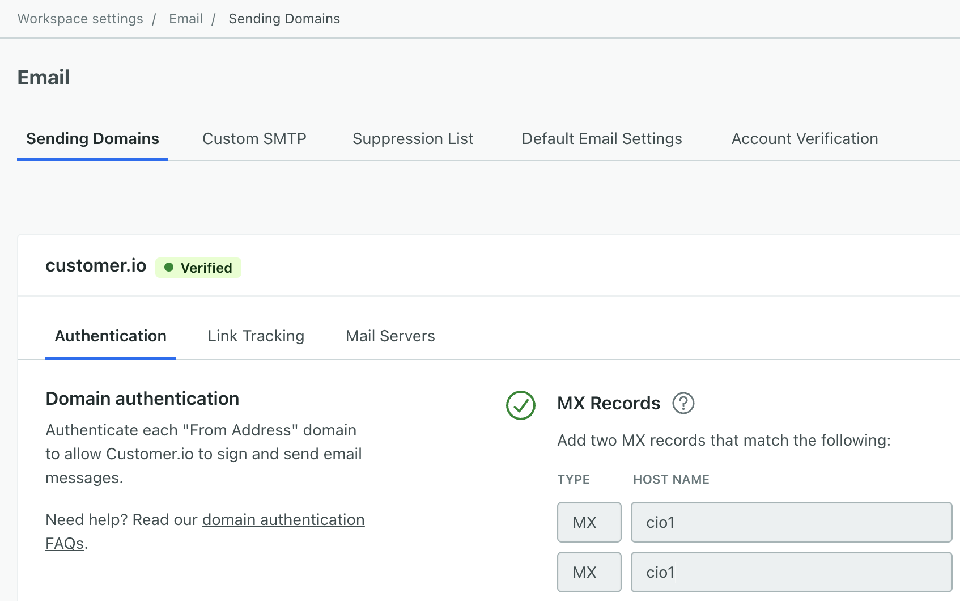Screen dimensions: 960x601
Task: Navigate to Workspace settings in breadcrumb
Action: pyautogui.click(x=80, y=19)
